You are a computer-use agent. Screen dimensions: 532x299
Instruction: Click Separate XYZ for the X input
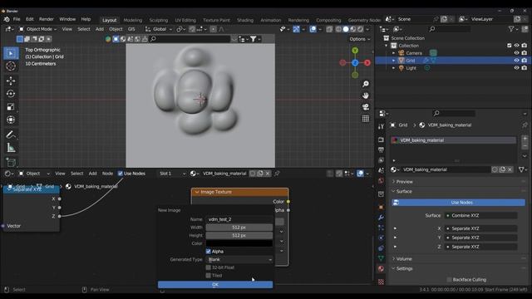click(480, 228)
